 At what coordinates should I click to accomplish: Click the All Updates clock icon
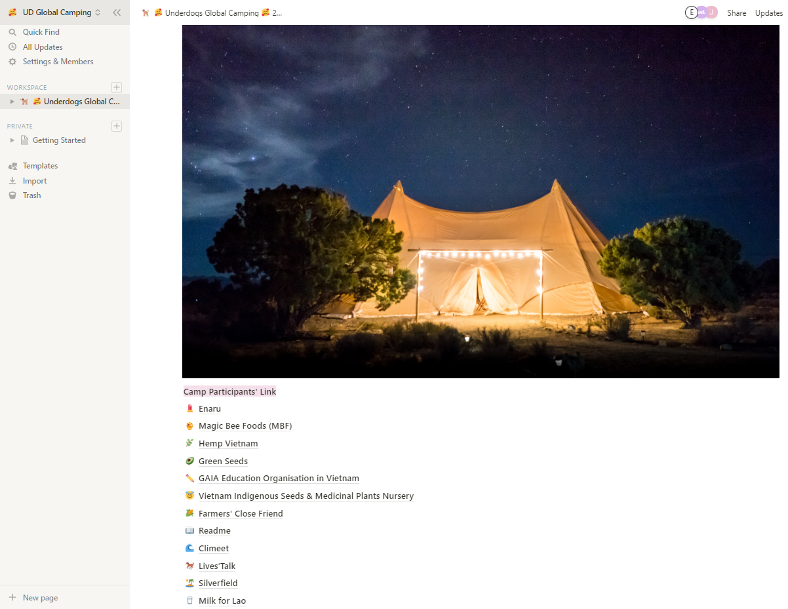[12, 47]
